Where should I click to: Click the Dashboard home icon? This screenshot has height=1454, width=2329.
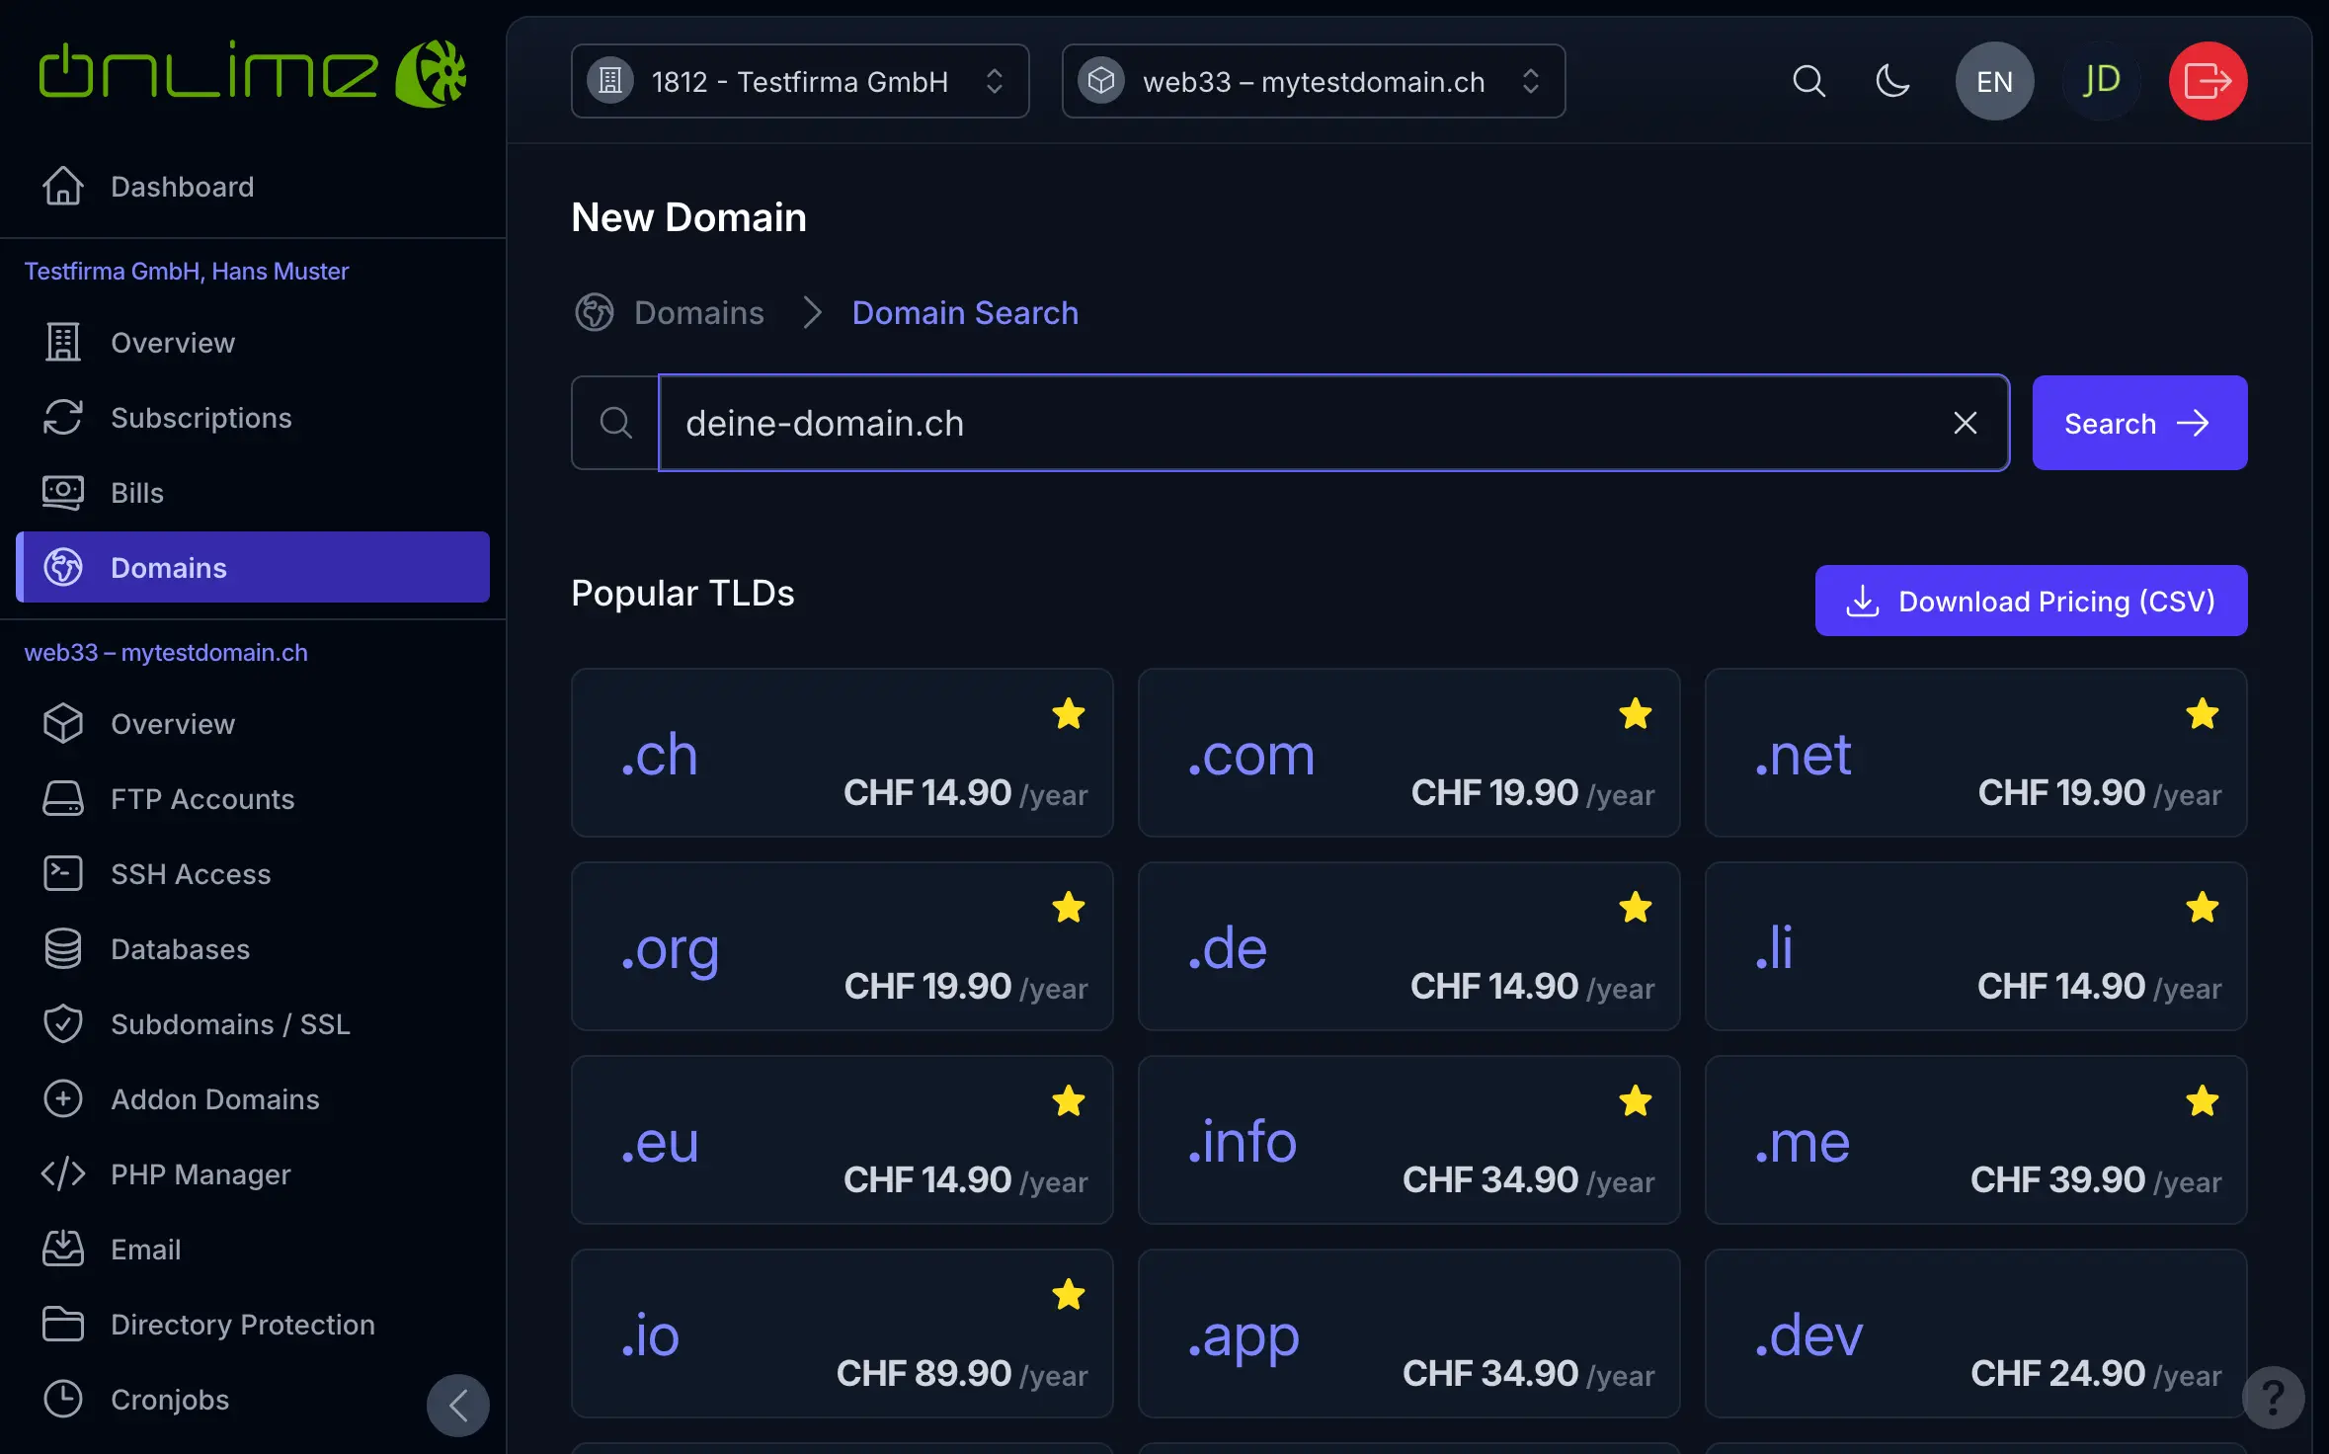(63, 187)
